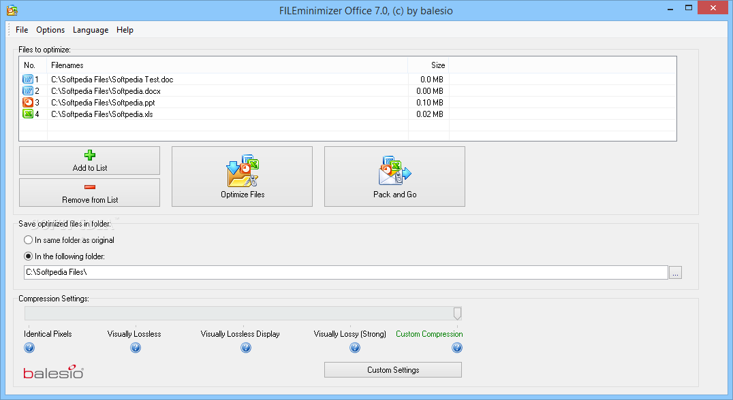Image resolution: width=733 pixels, height=400 pixels.
Task: Select row C:\Softpedia Files\Softpedia.xls
Action: point(348,114)
